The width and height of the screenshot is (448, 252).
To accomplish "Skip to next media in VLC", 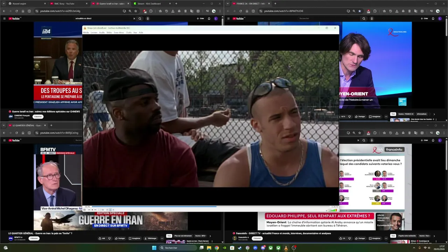I will (x=95, y=210).
